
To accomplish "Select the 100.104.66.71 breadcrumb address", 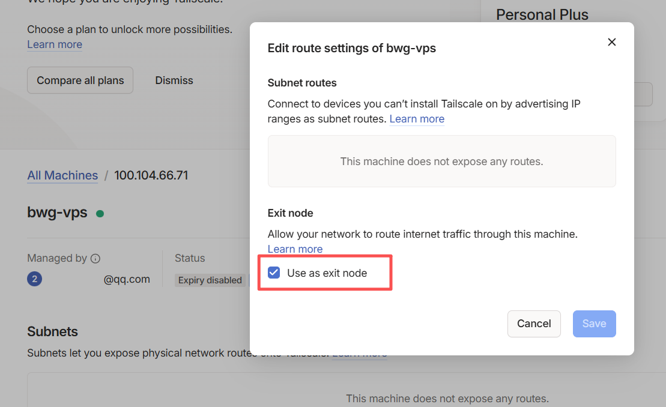I will (x=151, y=175).
